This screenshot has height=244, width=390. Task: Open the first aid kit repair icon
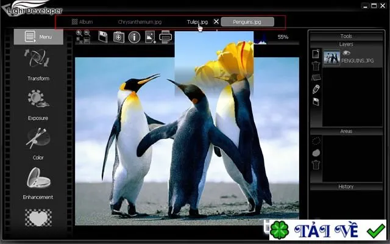(119, 37)
